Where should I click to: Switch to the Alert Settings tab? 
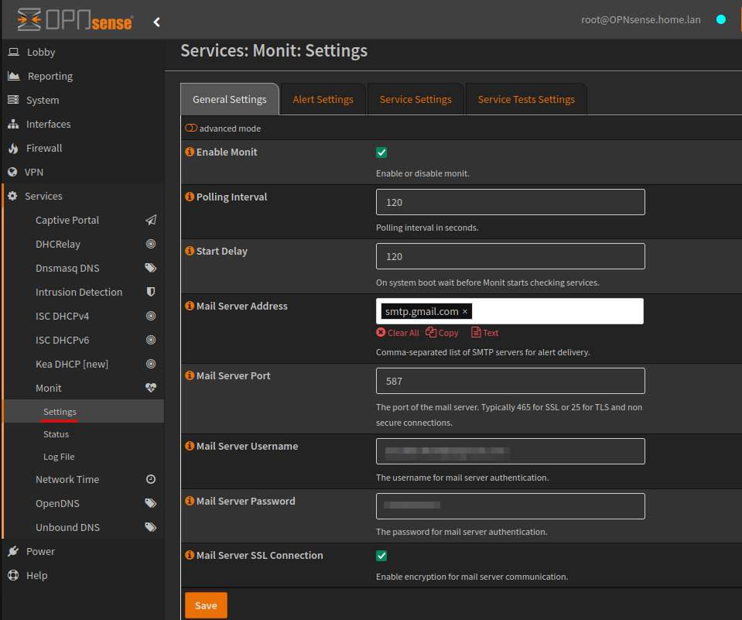click(323, 99)
